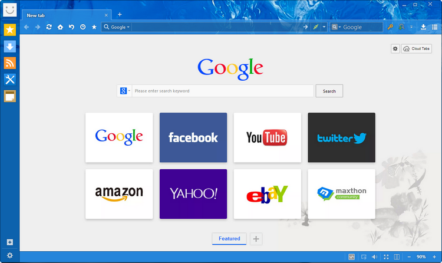This screenshot has width=442, height=263.
Task: Expand the address bar dropdown arrow
Action: [324, 27]
